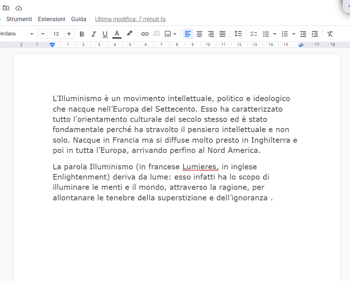The height and width of the screenshot is (281, 350).
Task: Expand the numbered list options arrow
Action: [x=294, y=34]
